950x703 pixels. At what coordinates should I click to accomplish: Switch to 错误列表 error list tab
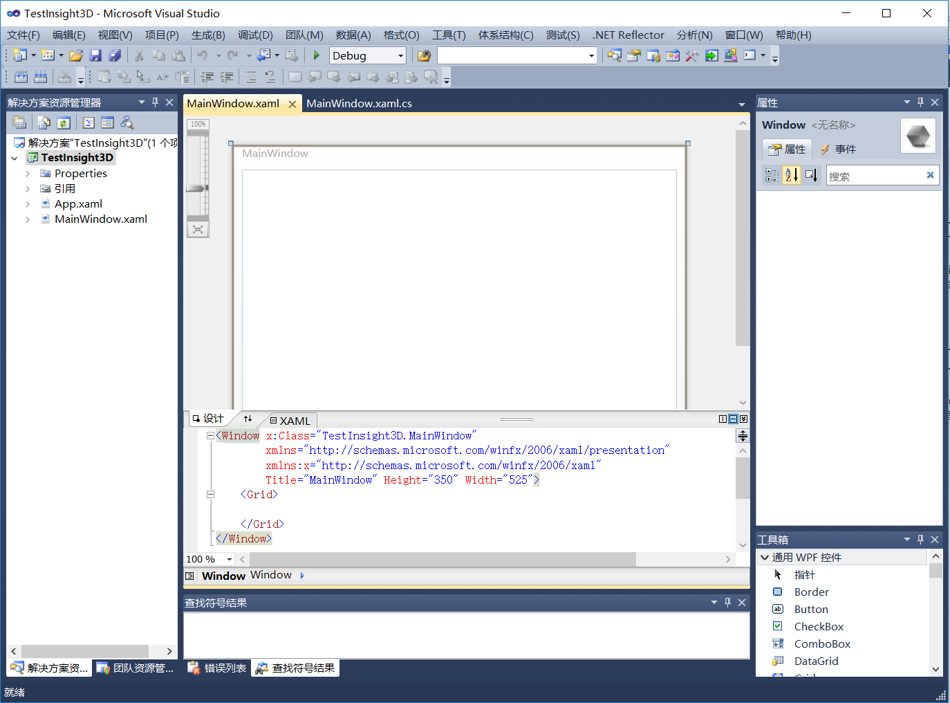217,668
